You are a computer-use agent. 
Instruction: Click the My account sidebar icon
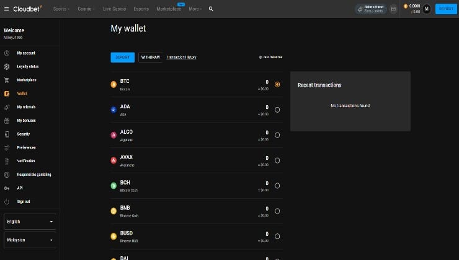pos(7,53)
